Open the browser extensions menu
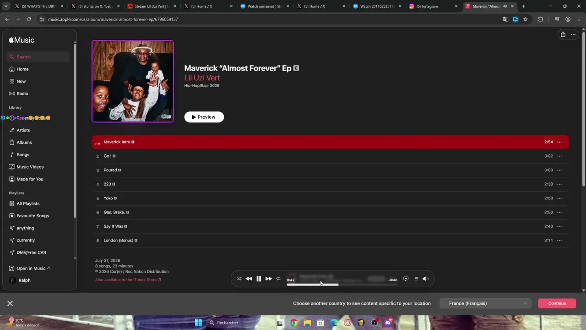This screenshot has height=330, width=586. [x=541, y=19]
